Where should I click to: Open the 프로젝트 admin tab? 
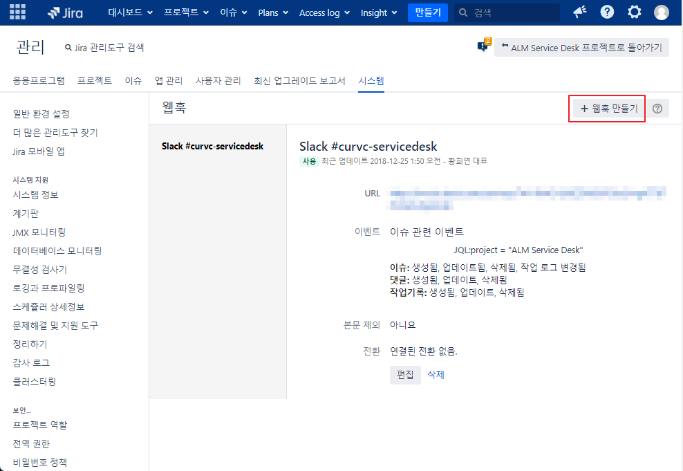point(95,81)
